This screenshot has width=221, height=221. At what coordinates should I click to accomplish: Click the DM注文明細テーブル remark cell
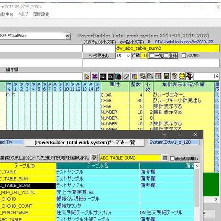[x=167, y=213]
